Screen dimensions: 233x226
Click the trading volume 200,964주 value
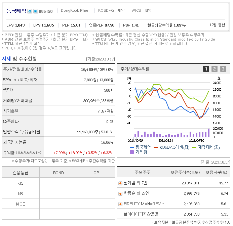pos(91,101)
